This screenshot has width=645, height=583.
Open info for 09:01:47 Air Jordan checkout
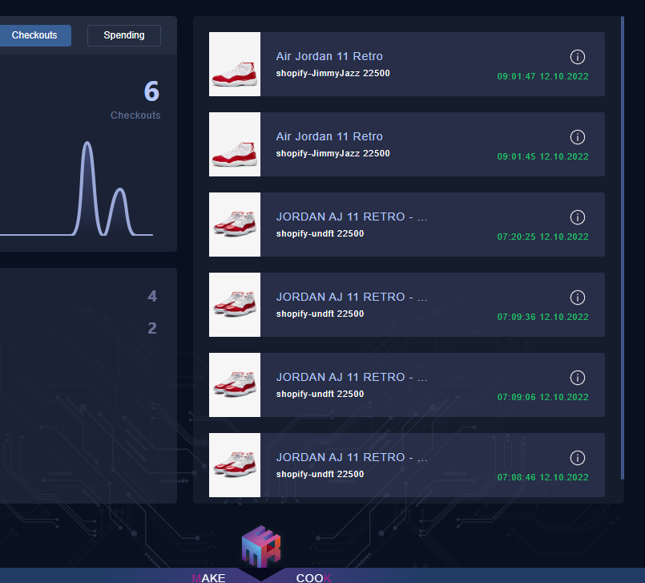coord(578,57)
